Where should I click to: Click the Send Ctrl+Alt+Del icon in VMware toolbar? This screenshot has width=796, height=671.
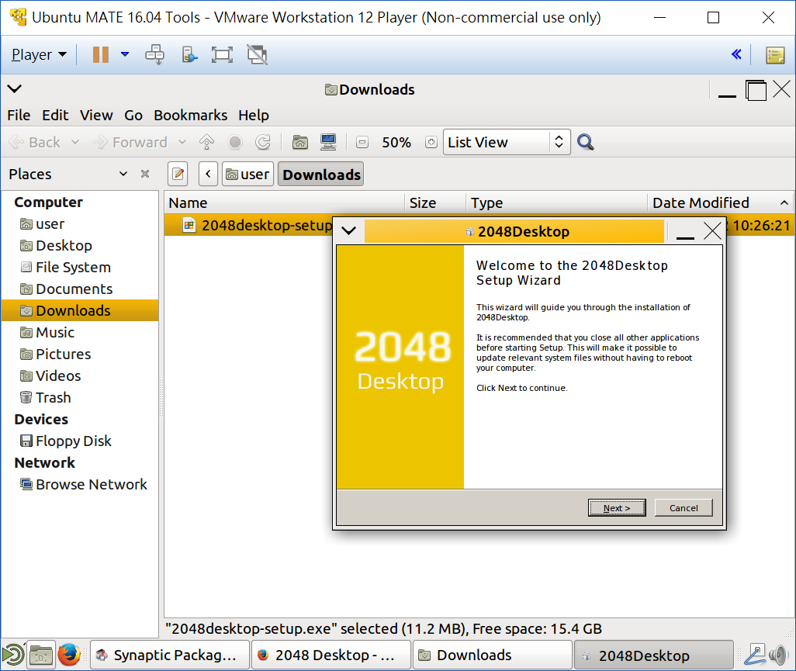(155, 54)
